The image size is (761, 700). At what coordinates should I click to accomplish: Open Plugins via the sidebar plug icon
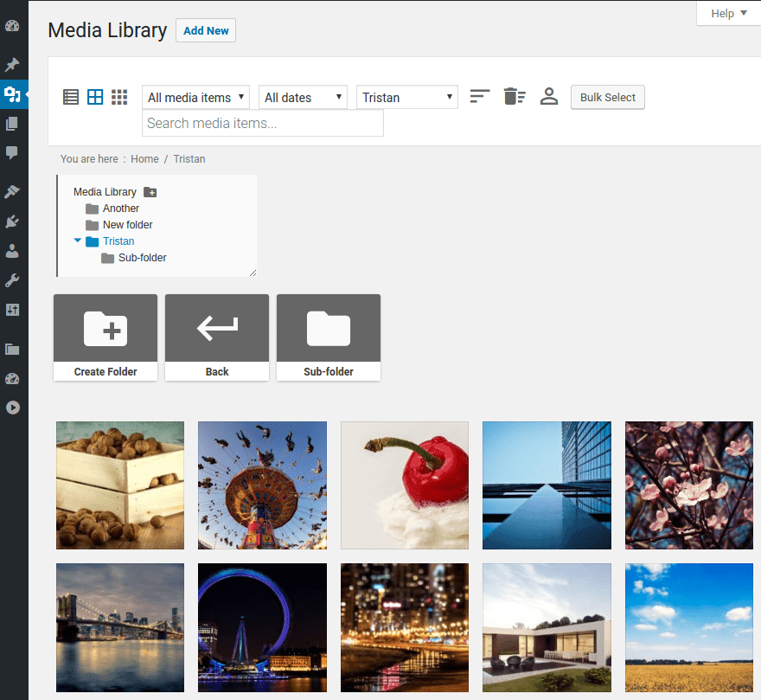click(12, 222)
